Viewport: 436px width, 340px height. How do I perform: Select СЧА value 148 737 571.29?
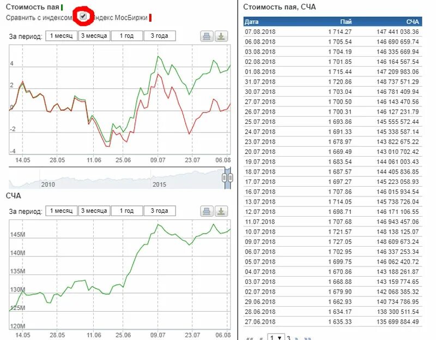398,82
